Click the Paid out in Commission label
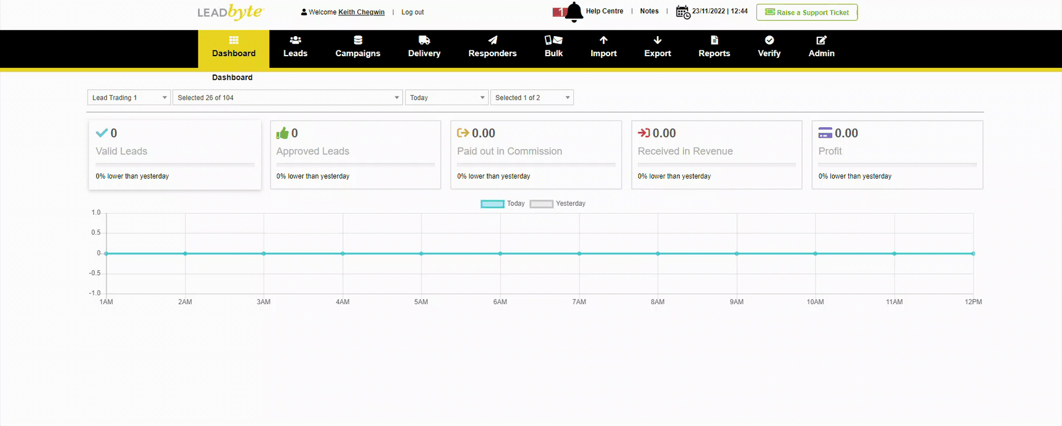This screenshot has width=1062, height=426. [x=509, y=151]
